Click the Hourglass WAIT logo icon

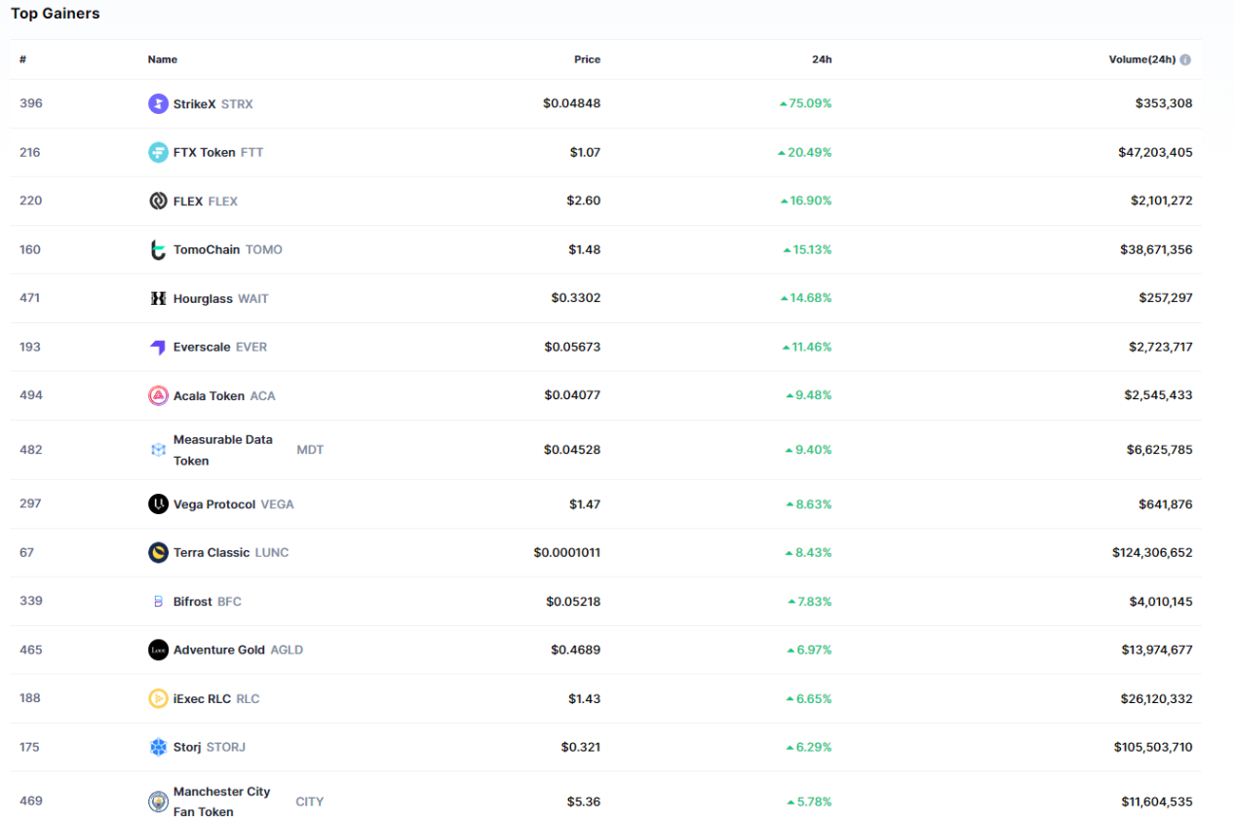point(158,298)
